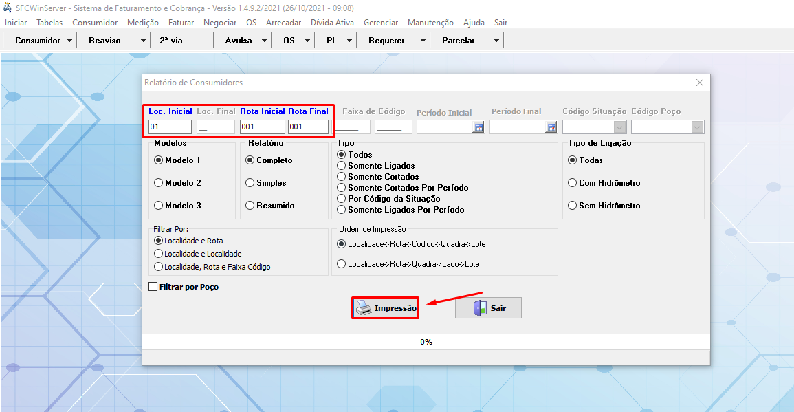794x412 pixels.
Task: Click the printer icon on Impressão button
Action: click(x=364, y=308)
